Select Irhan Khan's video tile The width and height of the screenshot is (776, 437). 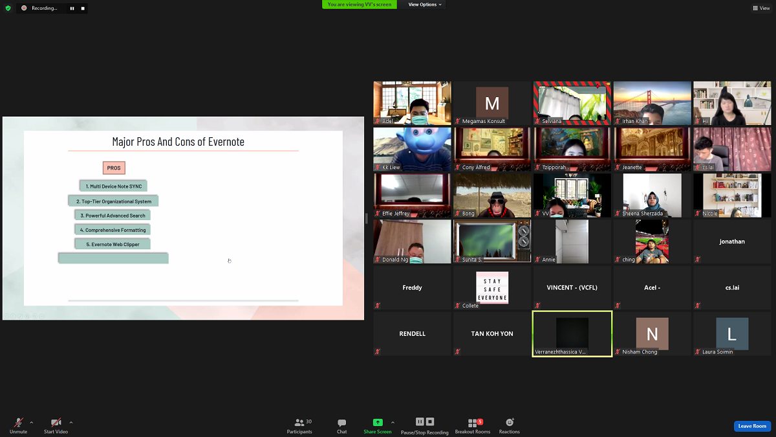(652, 103)
